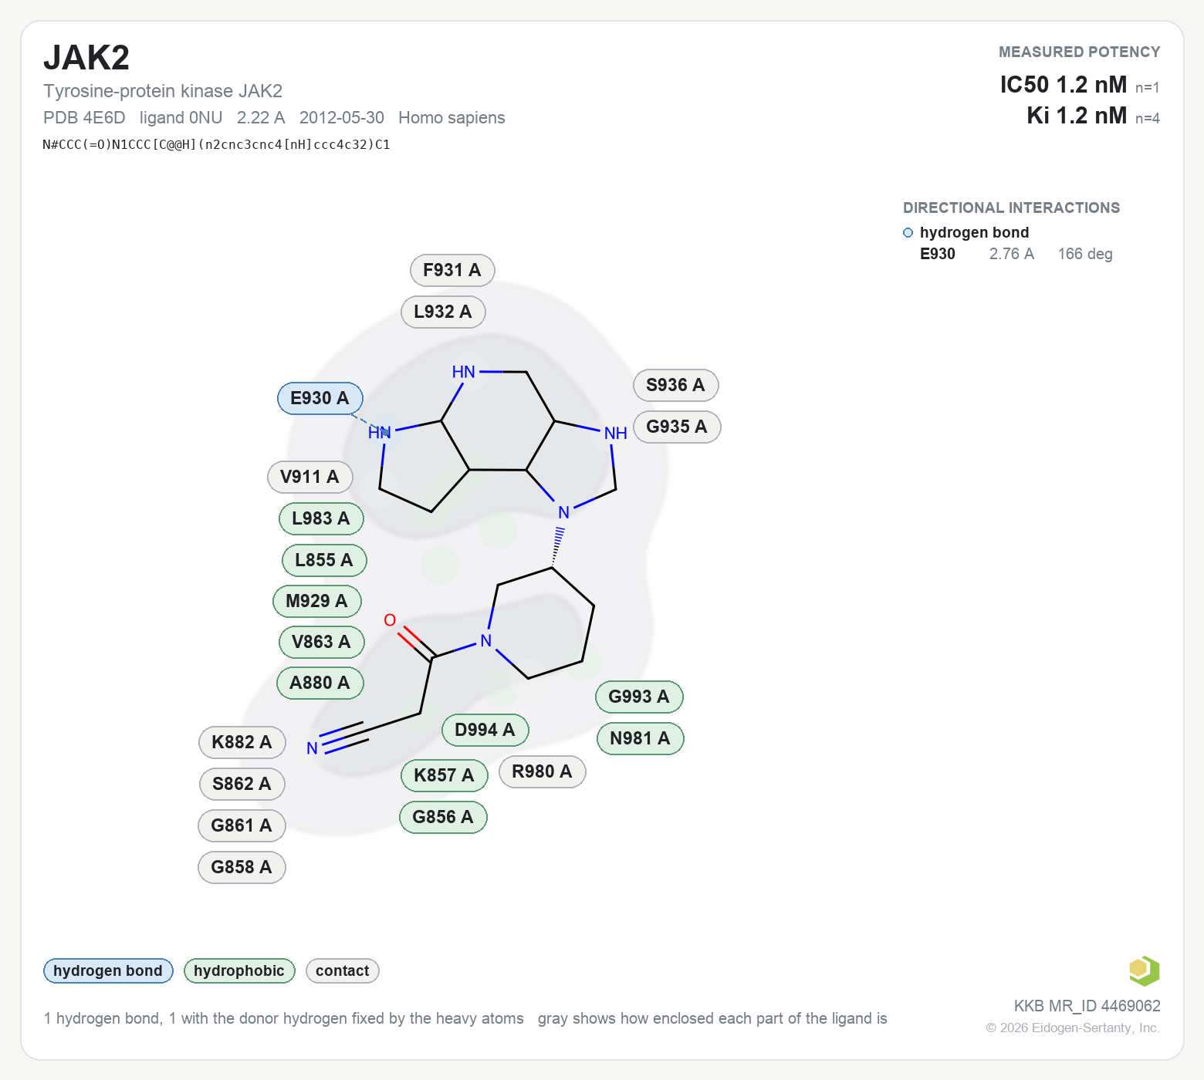Screen dimensions: 1204x1080
Task: Click the contact legend pill
Action: point(343,970)
